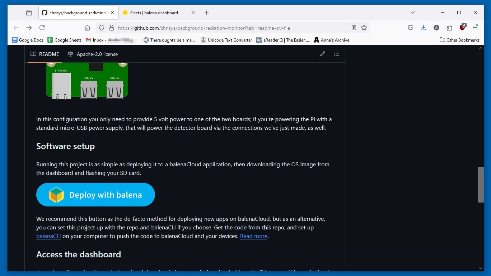Reload the current page
491x276 pixels.
point(42,28)
